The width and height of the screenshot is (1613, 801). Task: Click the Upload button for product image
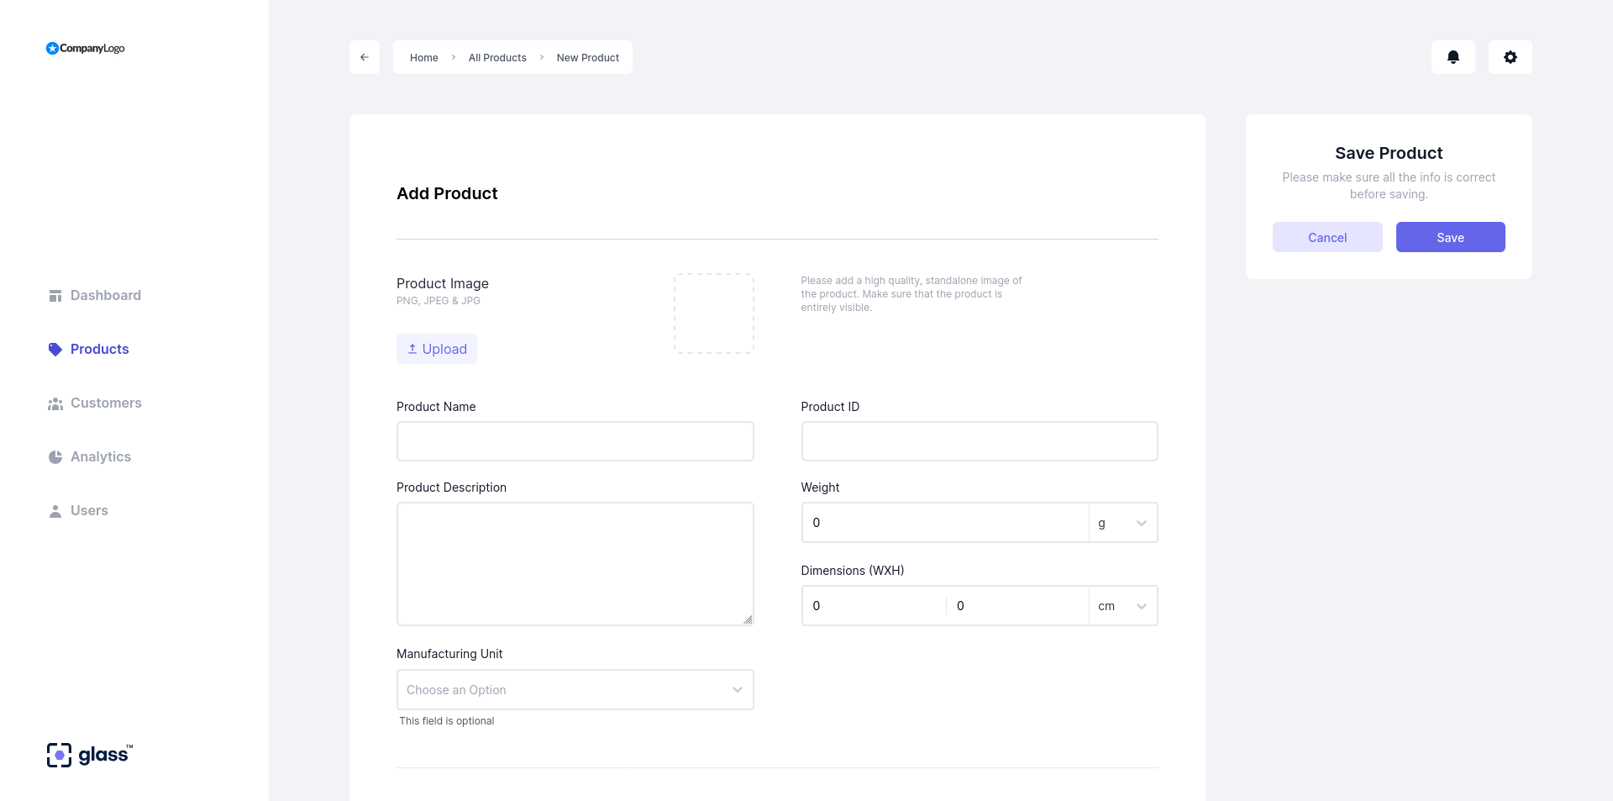436,348
